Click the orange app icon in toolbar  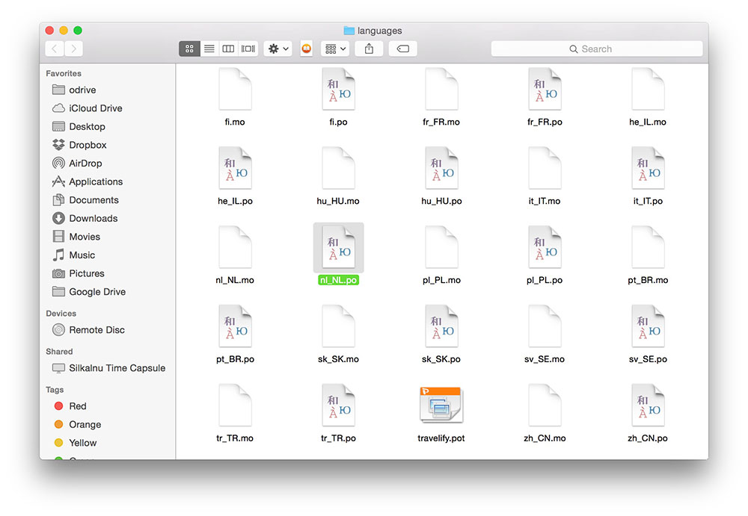tap(306, 49)
